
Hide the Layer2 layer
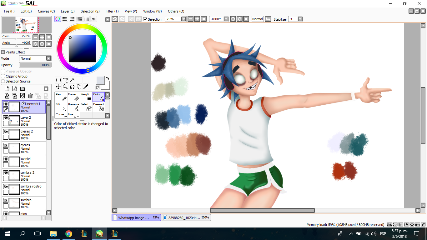click(6, 118)
